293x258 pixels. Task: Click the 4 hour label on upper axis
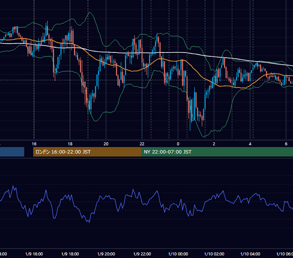coord(250,144)
